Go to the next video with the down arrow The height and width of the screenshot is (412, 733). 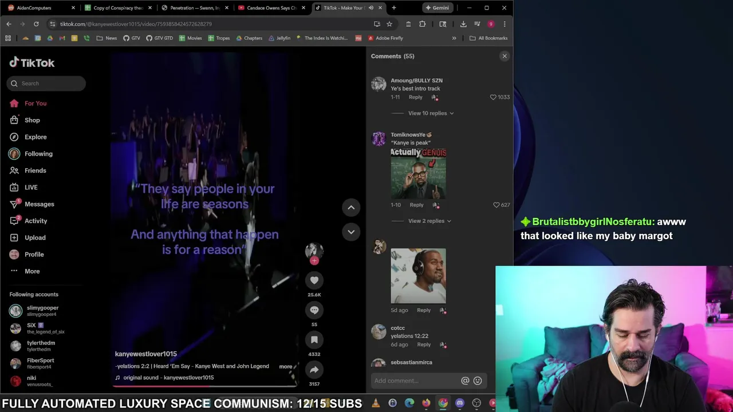(351, 232)
